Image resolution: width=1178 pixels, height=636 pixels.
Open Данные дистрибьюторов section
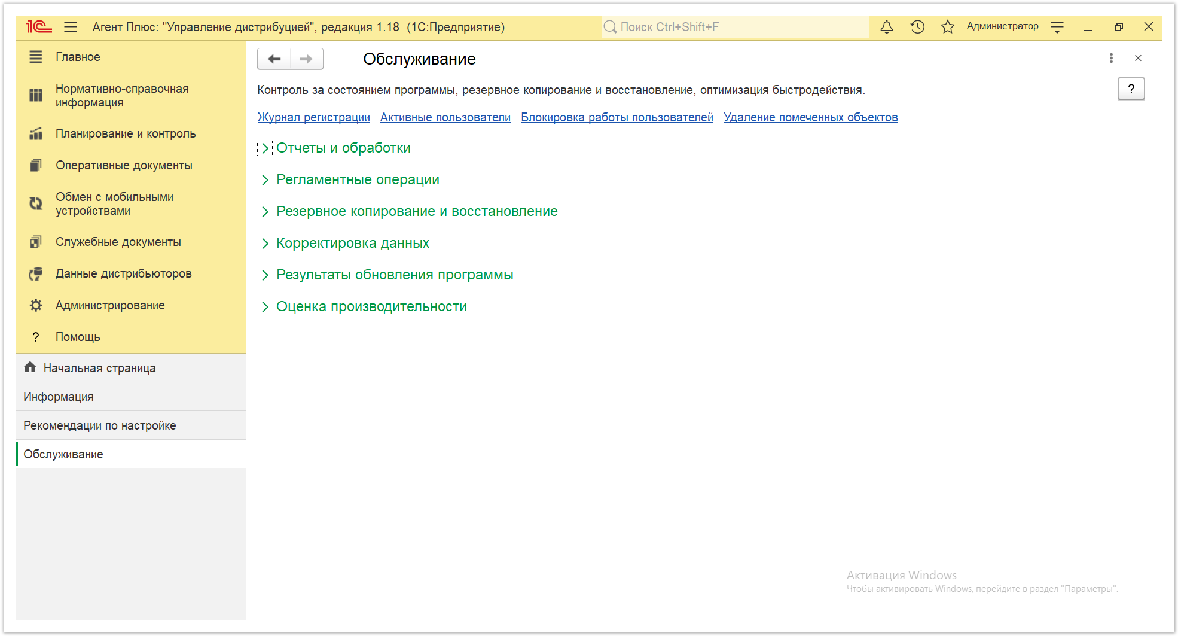124,273
